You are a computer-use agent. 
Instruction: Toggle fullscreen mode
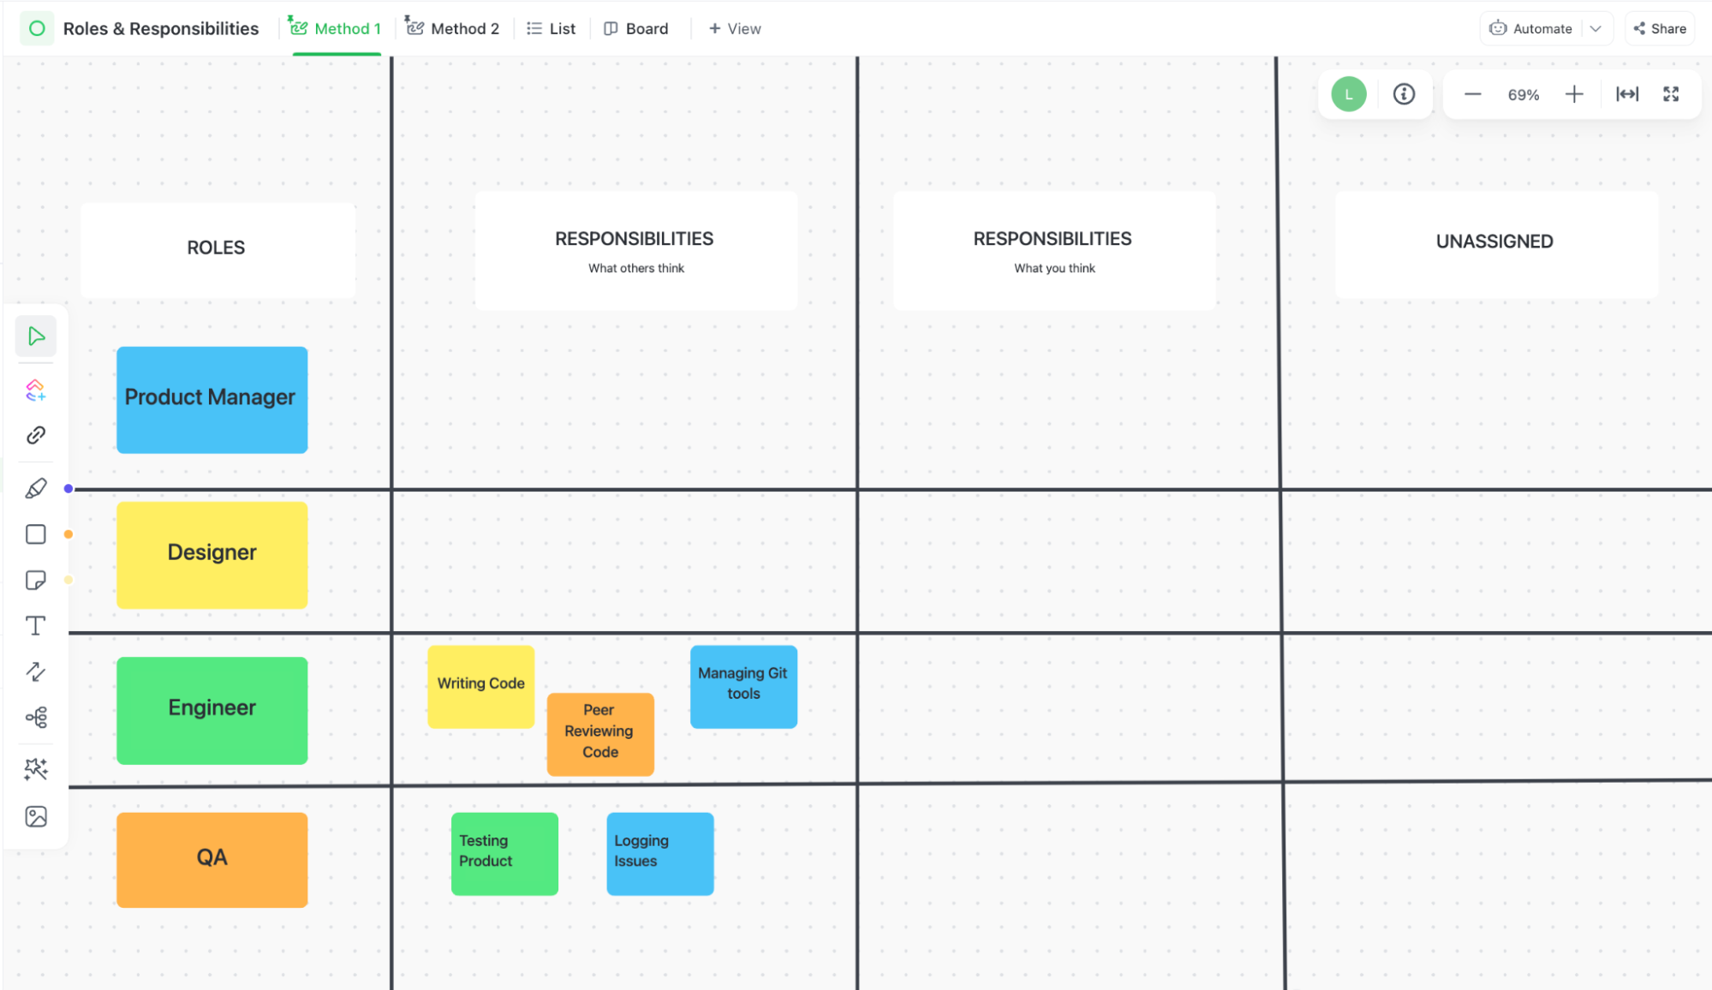(1671, 94)
